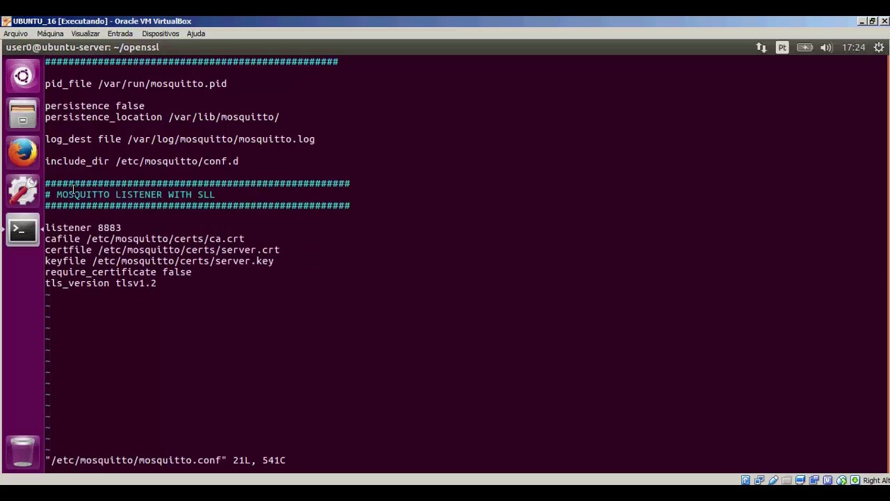The height and width of the screenshot is (501, 890).
Task: Click the VirtualBox window title bar icon
Action: (x=7, y=21)
